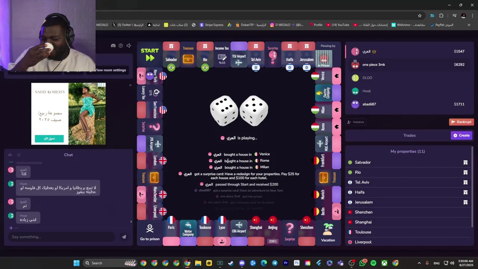Viewport: 478px width, 269px height.
Task: Mute chat notifications icon
Action: tap(10, 155)
